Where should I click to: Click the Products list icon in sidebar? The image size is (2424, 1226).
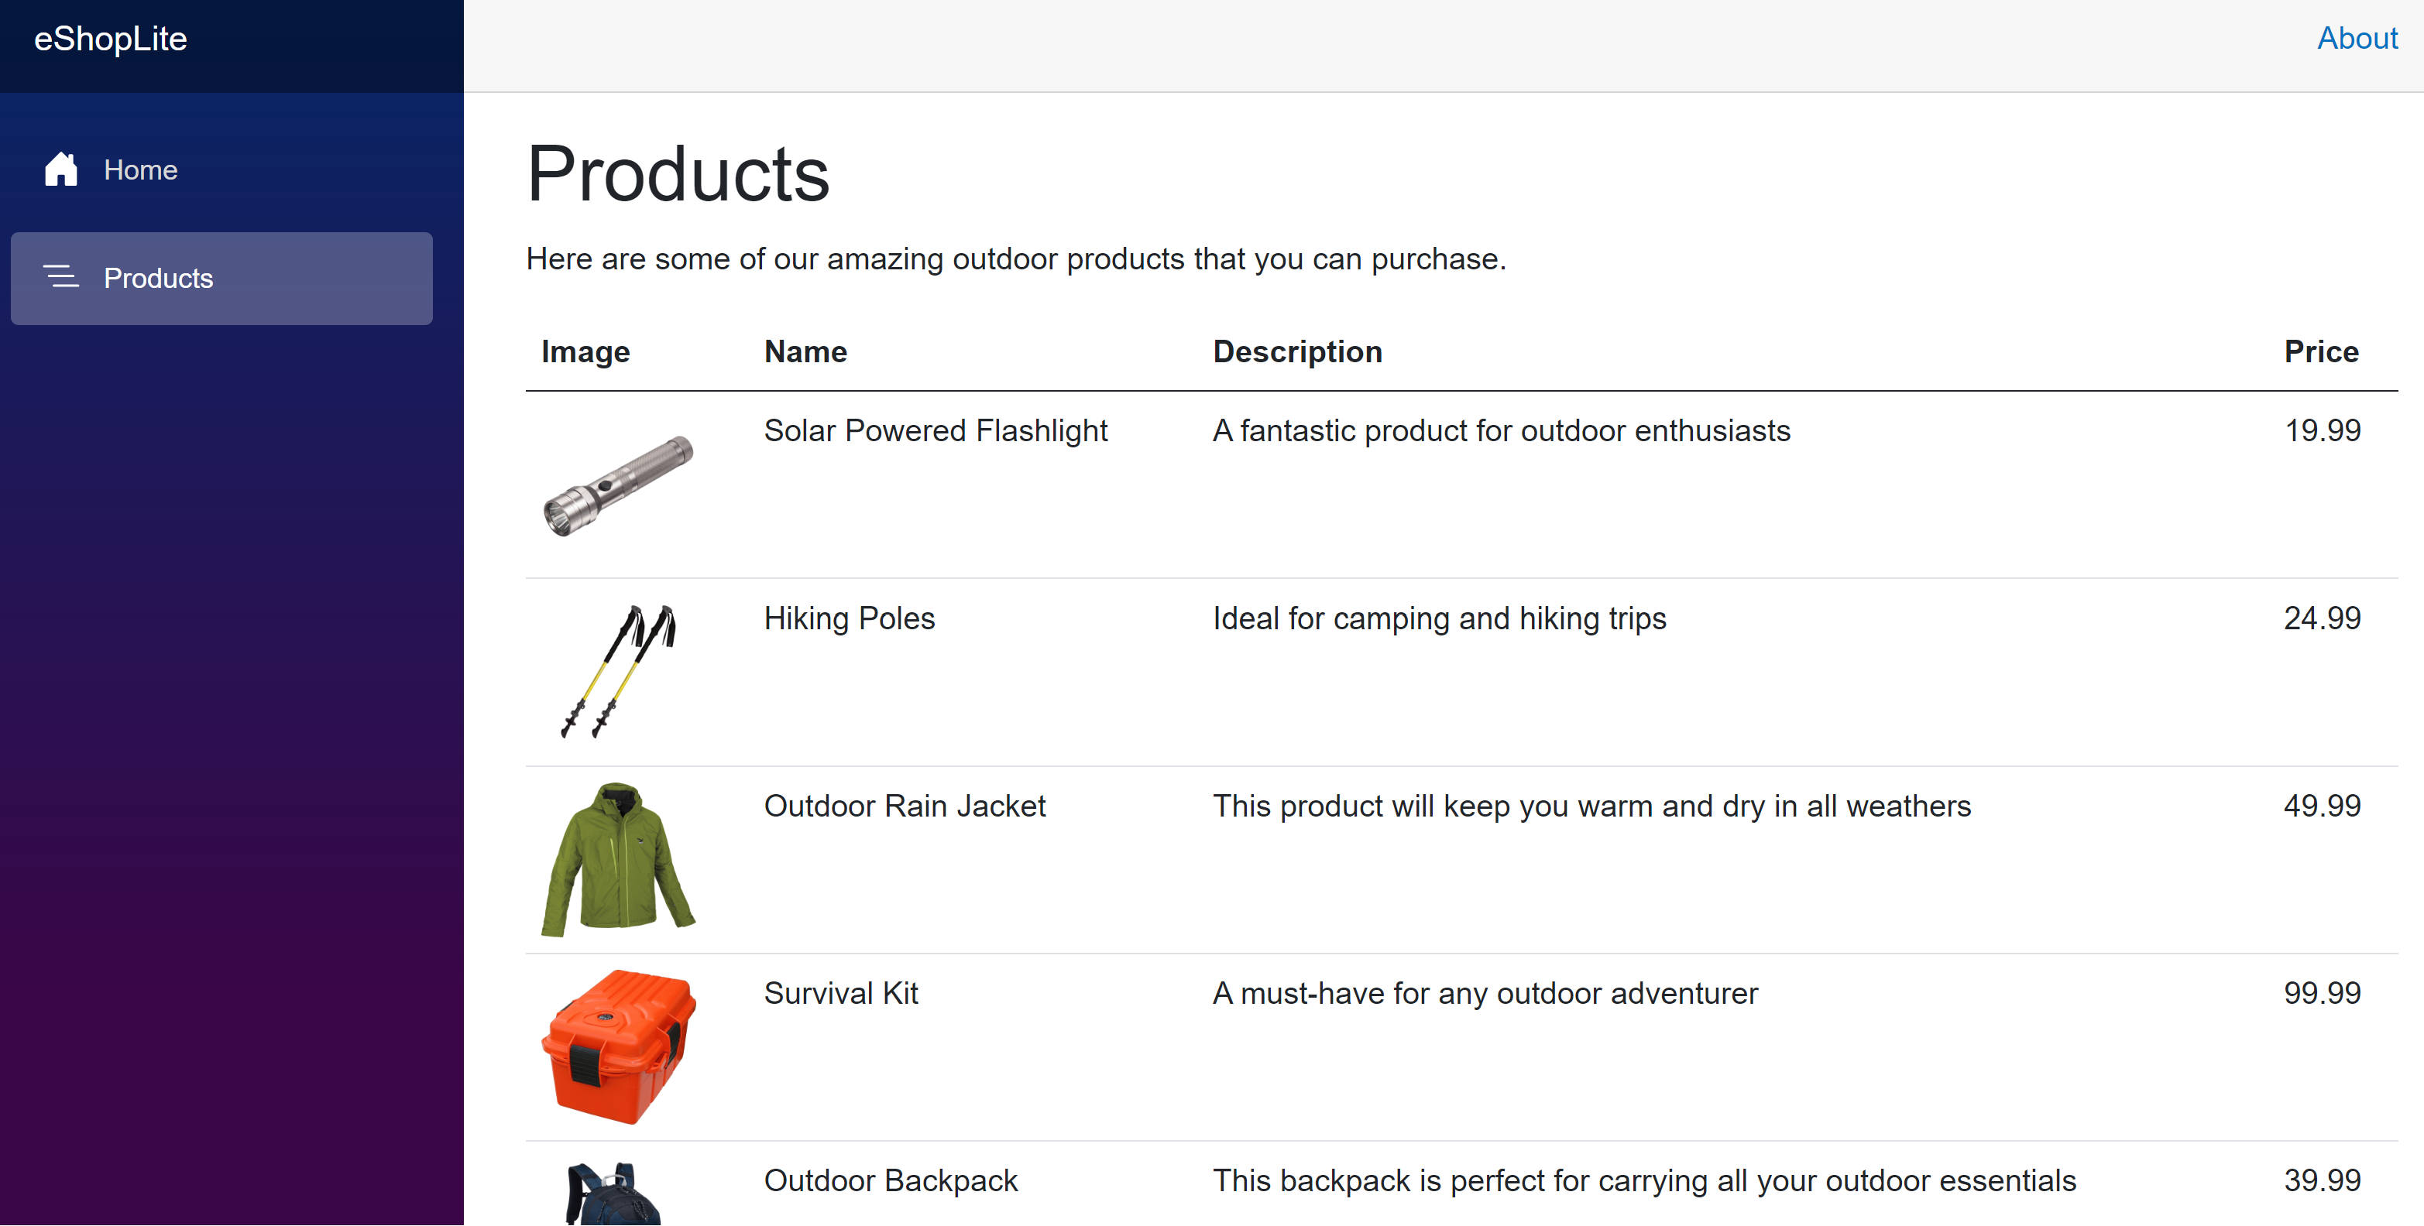pyautogui.click(x=61, y=276)
